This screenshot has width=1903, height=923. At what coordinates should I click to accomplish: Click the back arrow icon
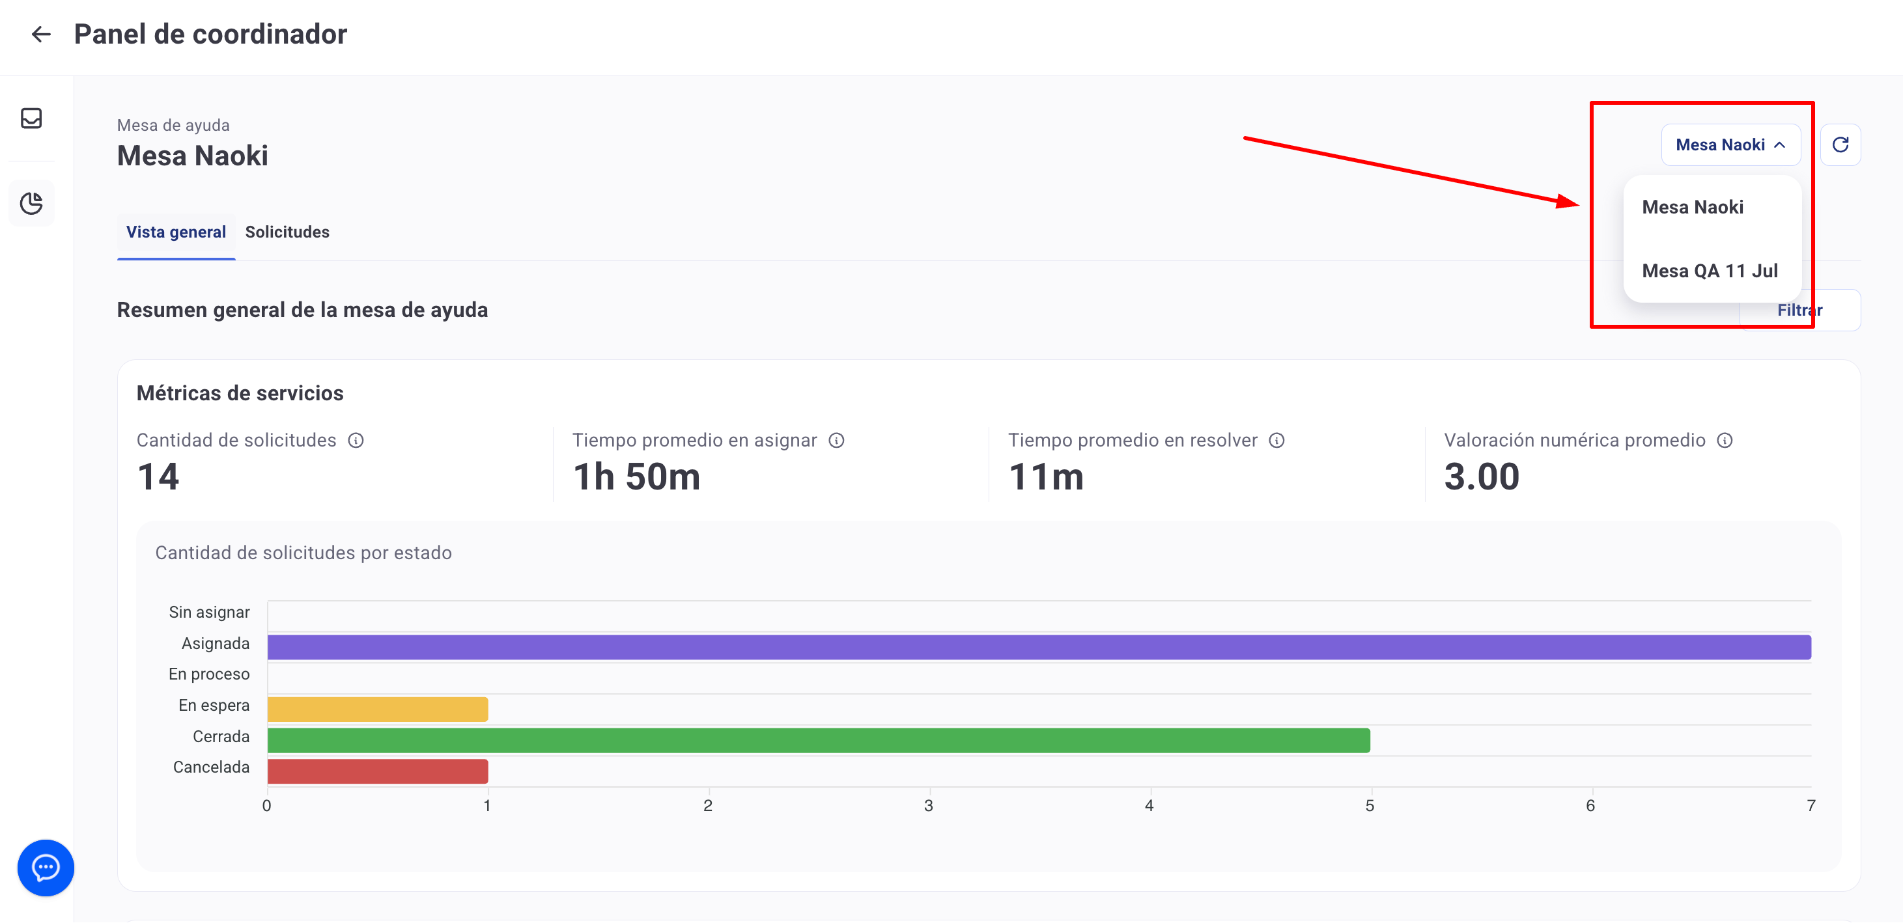(42, 34)
